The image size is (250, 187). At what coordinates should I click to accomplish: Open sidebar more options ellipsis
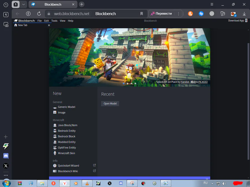pos(6,175)
